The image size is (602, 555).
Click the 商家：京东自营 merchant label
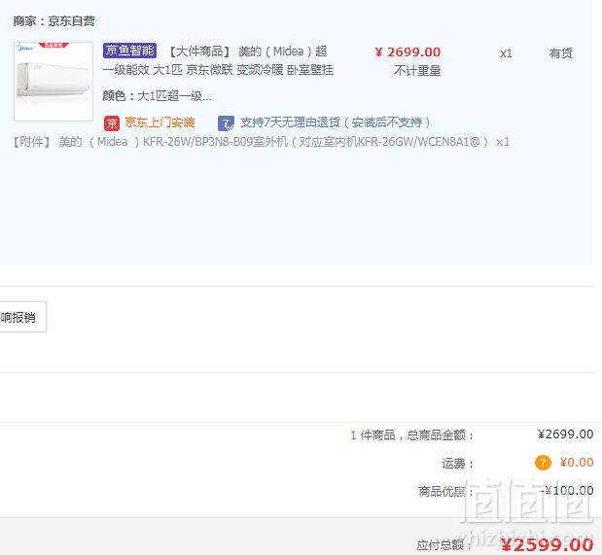(53, 21)
